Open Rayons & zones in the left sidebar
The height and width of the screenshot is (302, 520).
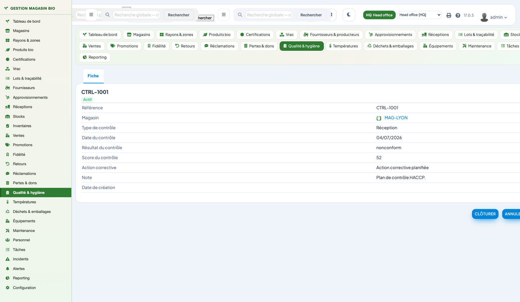coord(36,40)
